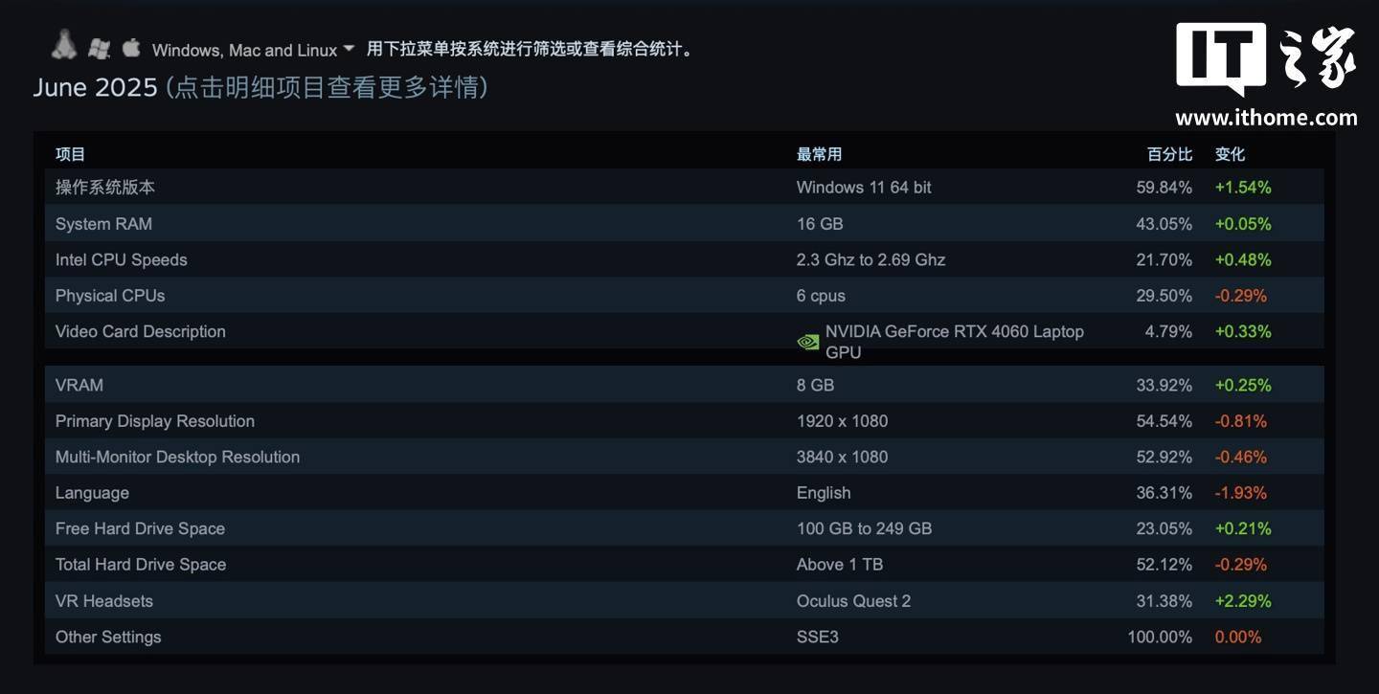The image size is (1379, 694).
Task: Expand the System RAM row
Action: click(684, 224)
